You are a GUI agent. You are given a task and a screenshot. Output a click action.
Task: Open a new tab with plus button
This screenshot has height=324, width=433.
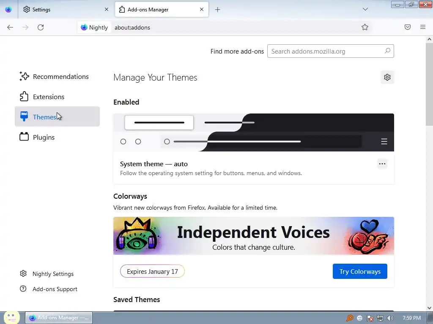pyautogui.click(x=218, y=10)
